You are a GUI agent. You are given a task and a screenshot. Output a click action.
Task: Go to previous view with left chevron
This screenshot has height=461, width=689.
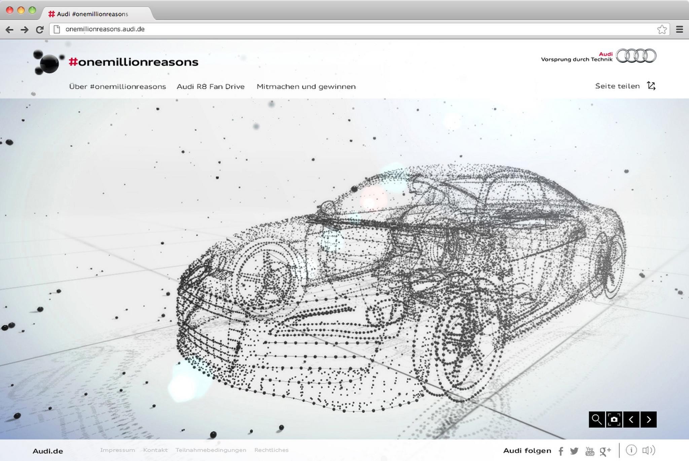point(631,420)
